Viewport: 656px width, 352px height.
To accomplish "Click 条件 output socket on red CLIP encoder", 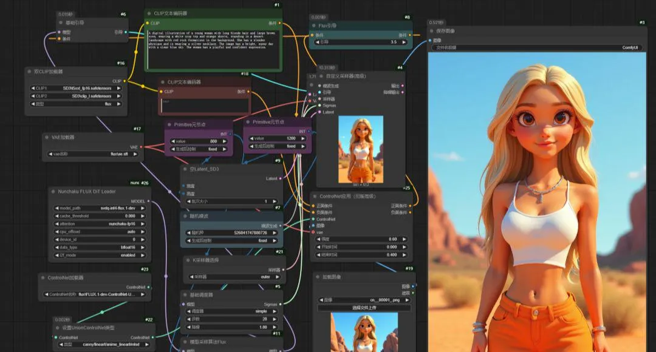I will pyautogui.click(x=248, y=91).
